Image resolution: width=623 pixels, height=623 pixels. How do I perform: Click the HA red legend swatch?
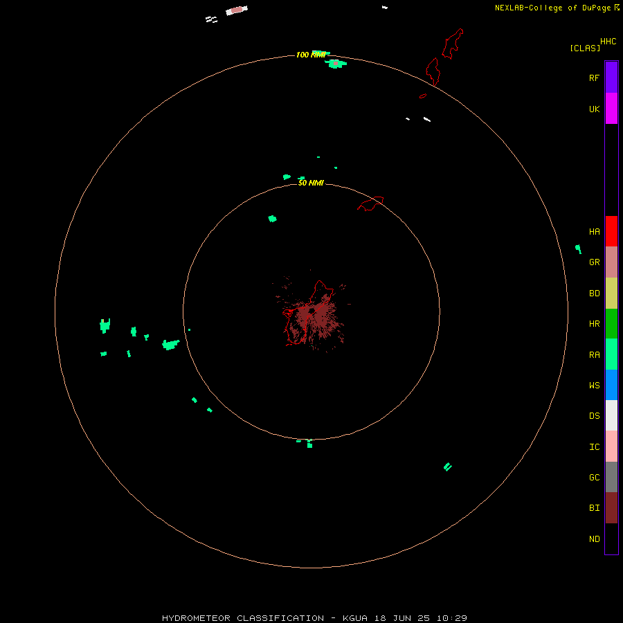(x=611, y=231)
